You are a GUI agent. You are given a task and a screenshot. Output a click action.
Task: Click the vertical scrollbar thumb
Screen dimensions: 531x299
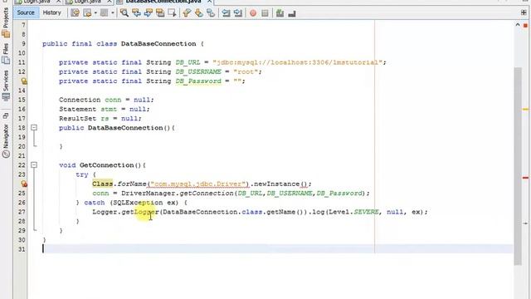click(518, 166)
